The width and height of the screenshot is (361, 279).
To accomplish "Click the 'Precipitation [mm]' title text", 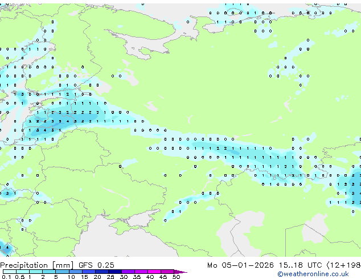I will (x=37, y=265).
